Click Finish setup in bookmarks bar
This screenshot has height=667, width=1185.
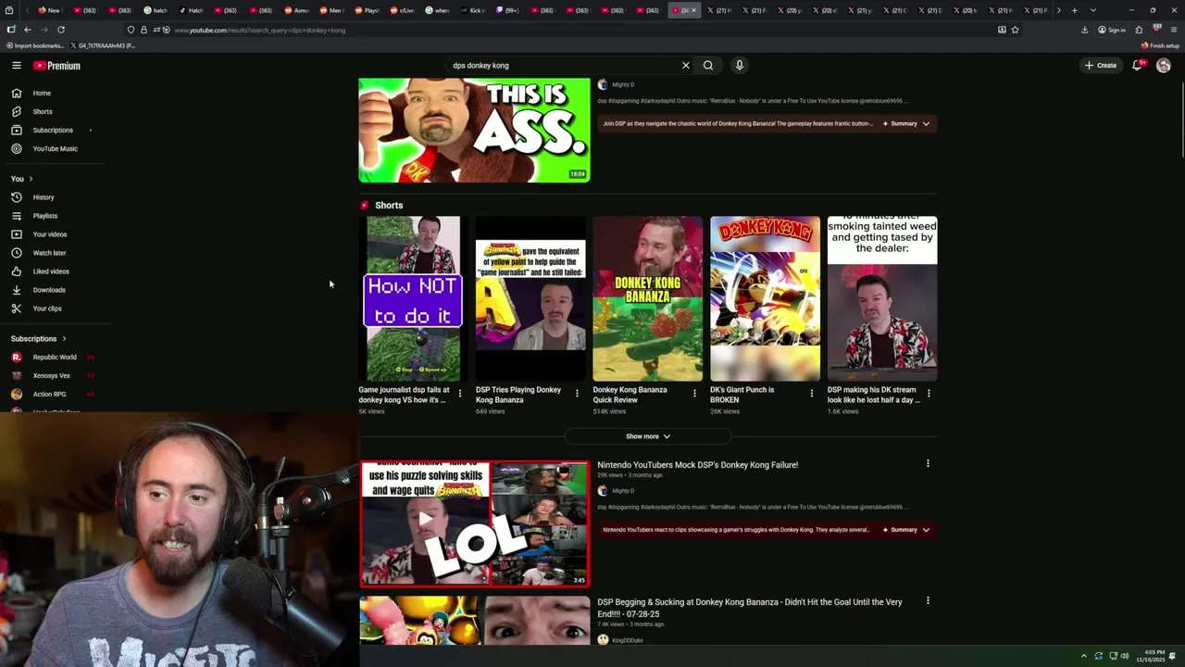(1161, 45)
